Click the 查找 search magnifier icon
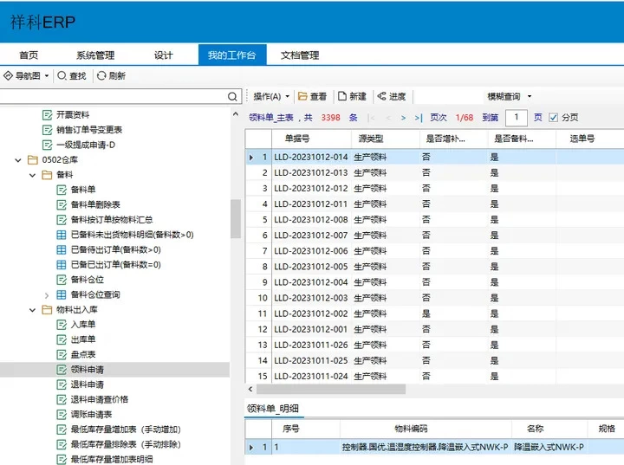Viewport: 624px width, 465px height. pos(62,76)
